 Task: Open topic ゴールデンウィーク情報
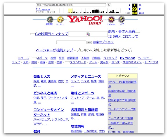tap(122, 111)
